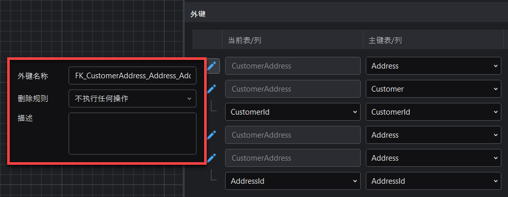Open the 删除规则 dropdown
The width and height of the screenshot is (508, 197).
coord(132,98)
